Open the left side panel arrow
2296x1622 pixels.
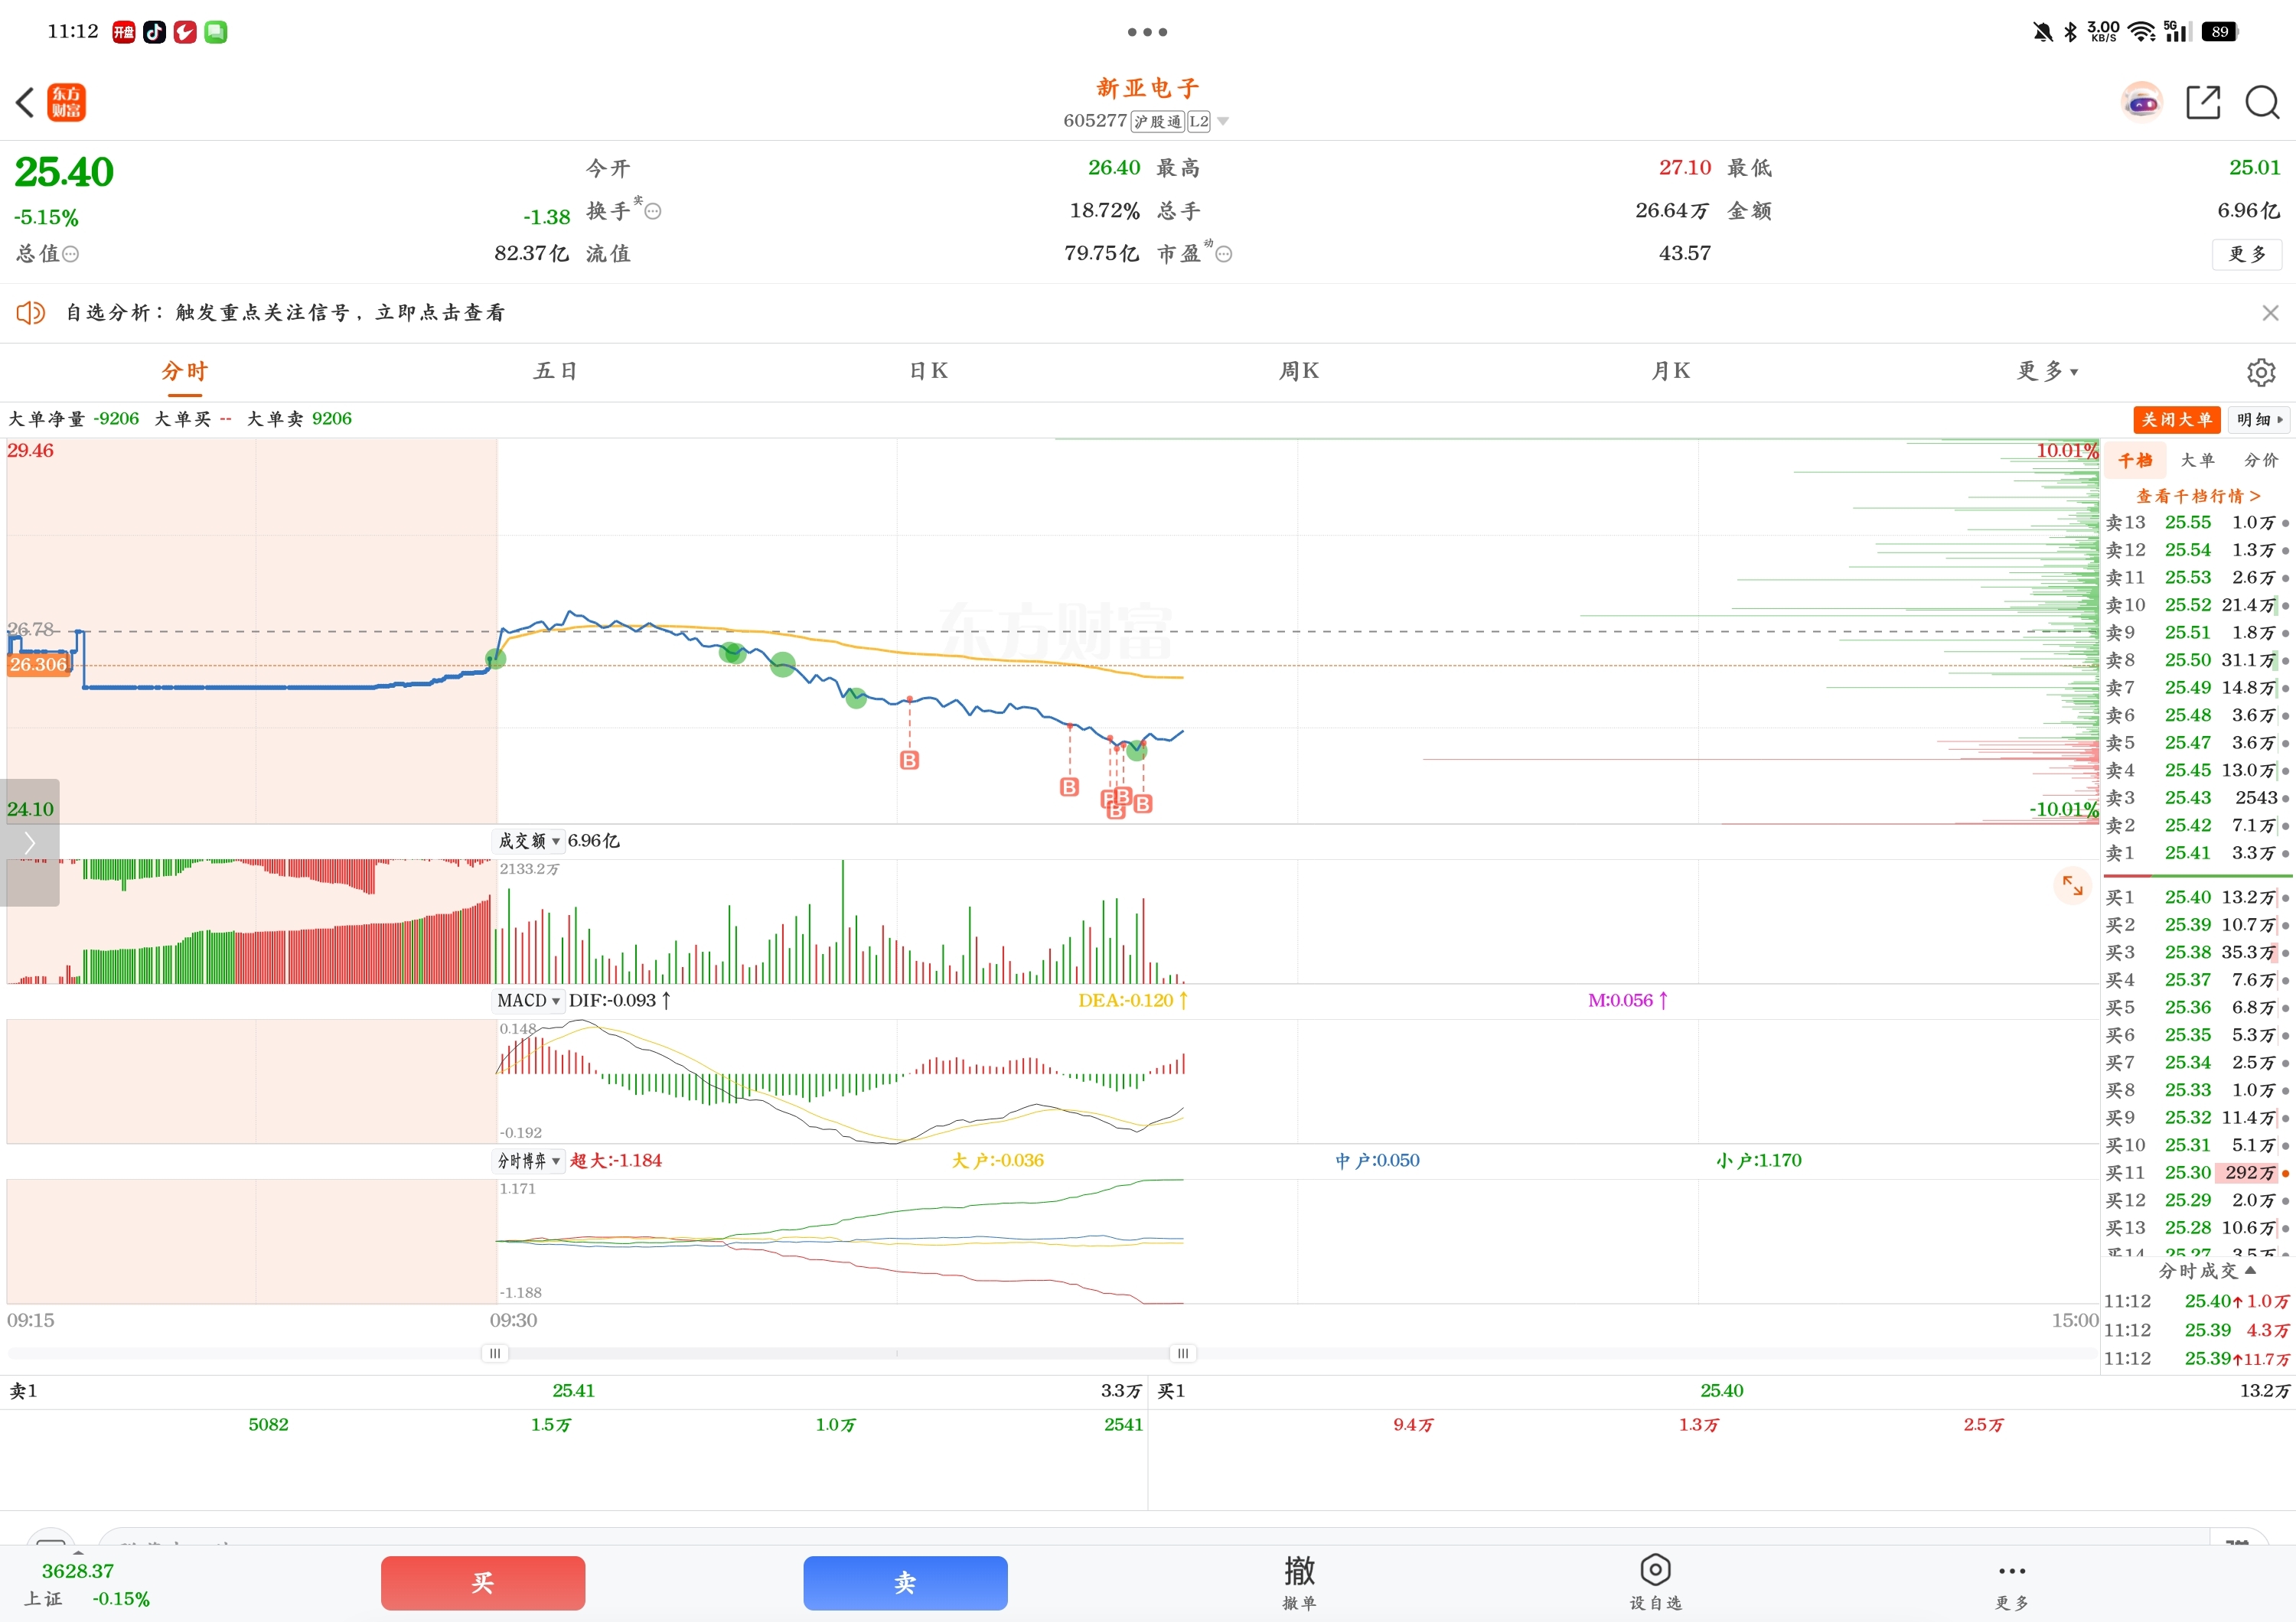(x=30, y=842)
